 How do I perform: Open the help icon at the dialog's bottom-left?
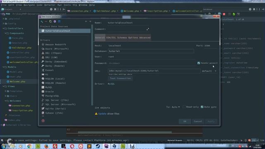pos(43,120)
